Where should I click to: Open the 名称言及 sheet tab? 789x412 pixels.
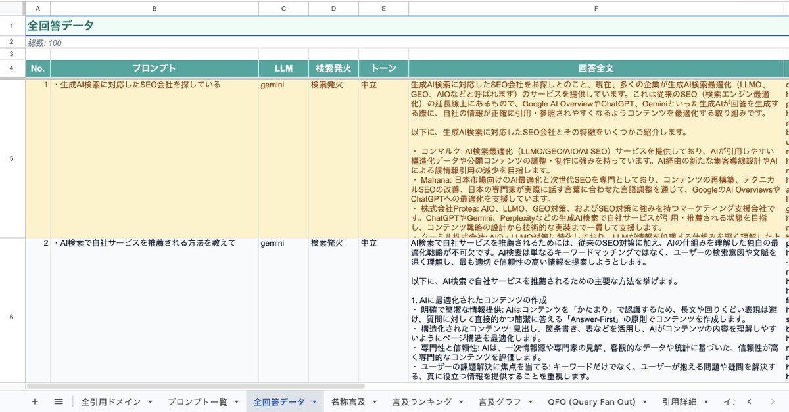click(x=348, y=401)
